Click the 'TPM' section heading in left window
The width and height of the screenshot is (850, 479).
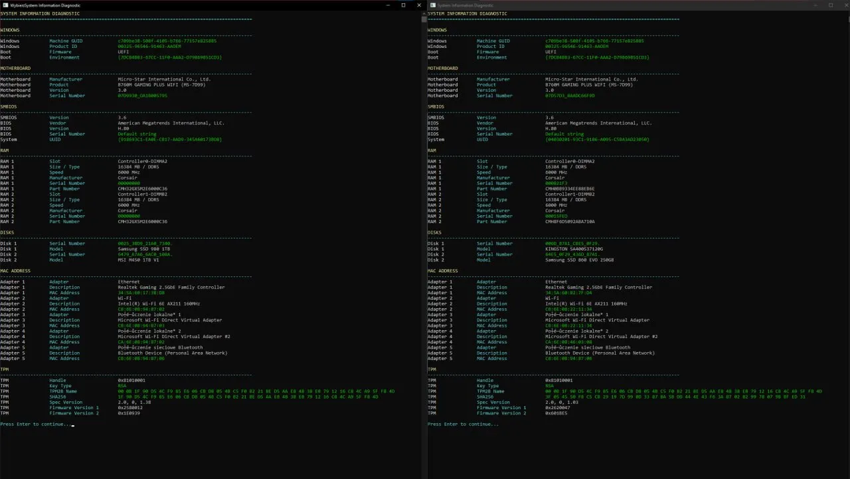point(4,369)
